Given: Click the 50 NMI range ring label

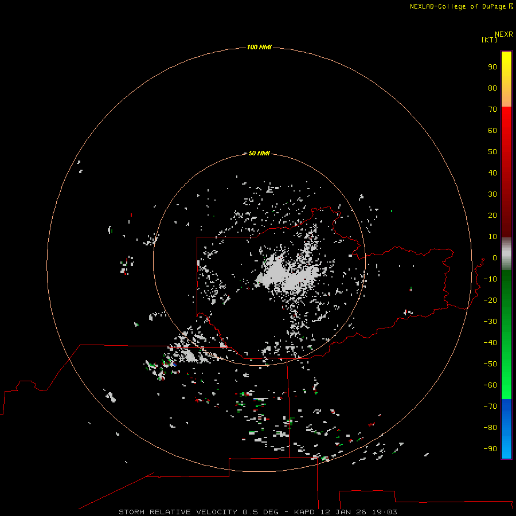Looking at the screenshot, I should point(259,153).
